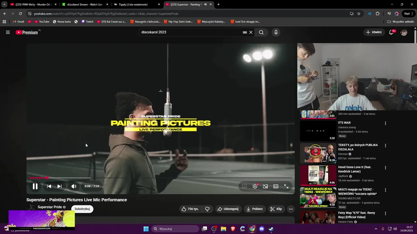The width and height of the screenshot is (417, 234).
Task: Open the apps grid in bookmarks bar
Action: coord(4,22)
